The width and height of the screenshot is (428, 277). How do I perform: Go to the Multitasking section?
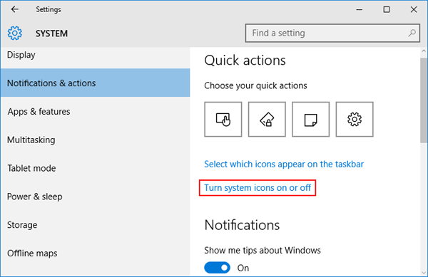(x=95, y=140)
